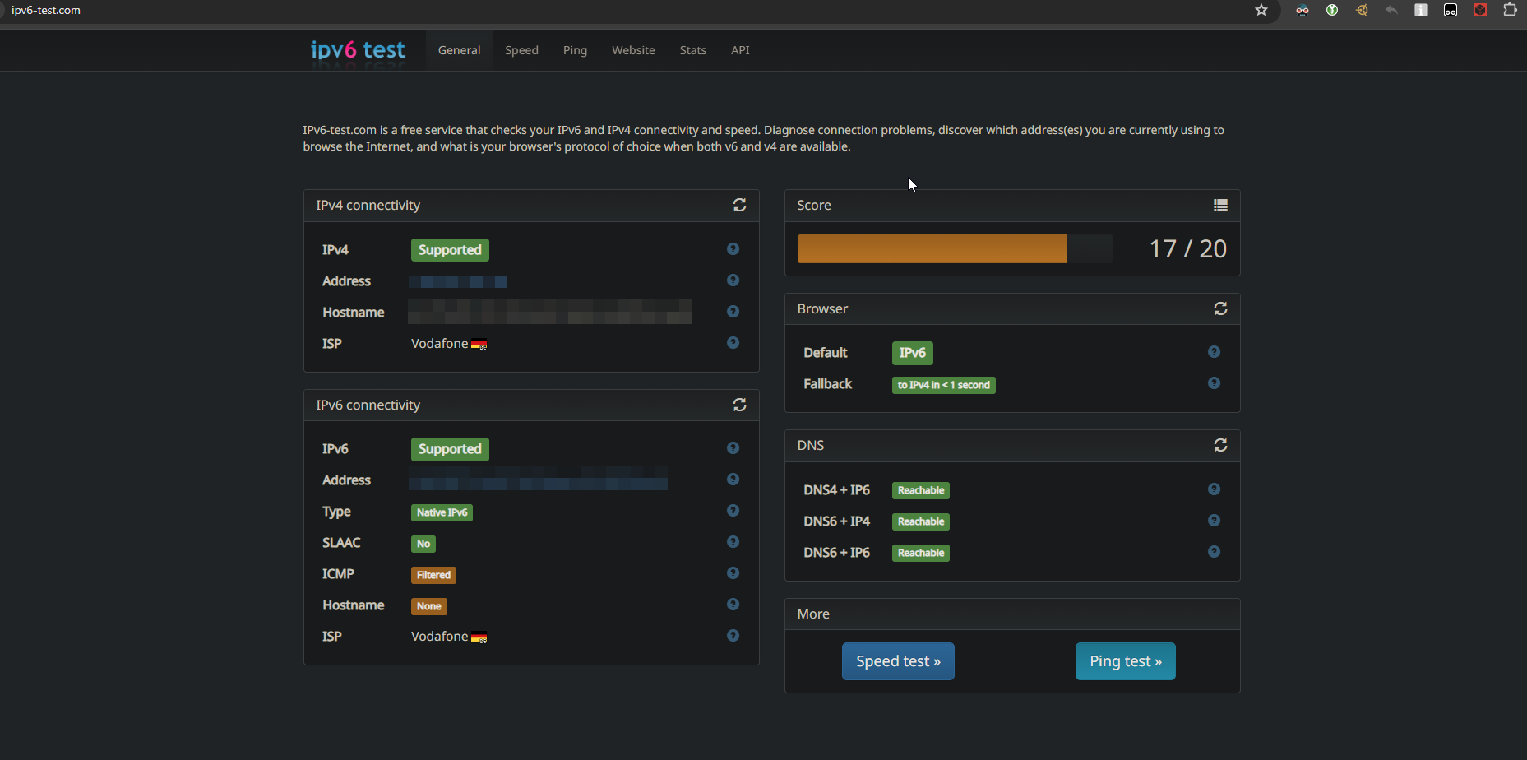
Task: Click the Vodafone ISP text under IPv6
Action: [439, 637]
